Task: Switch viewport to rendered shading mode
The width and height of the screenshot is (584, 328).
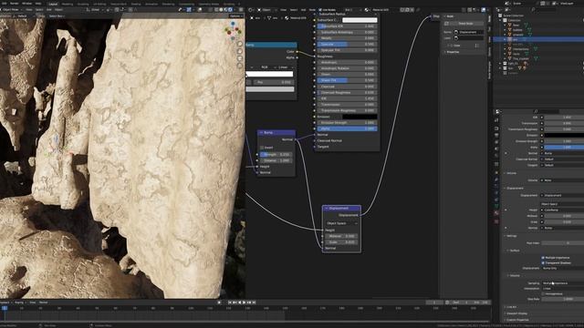Action: (x=230, y=10)
